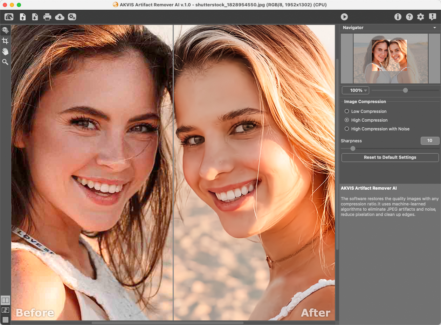Screen dimensions: 441x325
Task: Select the Zoom magnifier tool
Action: coord(5,62)
